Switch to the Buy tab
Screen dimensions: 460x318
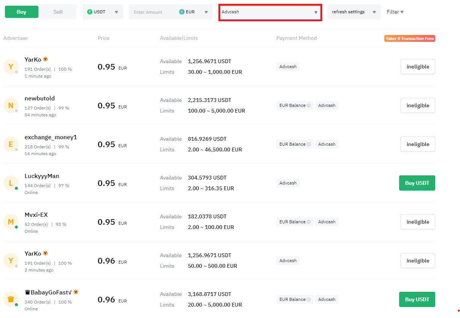pos(22,12)
